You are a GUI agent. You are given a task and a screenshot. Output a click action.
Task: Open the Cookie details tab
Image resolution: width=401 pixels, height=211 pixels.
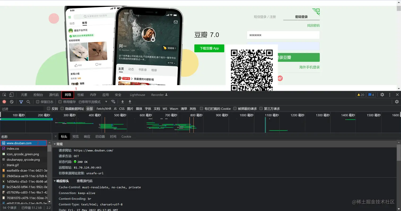point(126,137)
